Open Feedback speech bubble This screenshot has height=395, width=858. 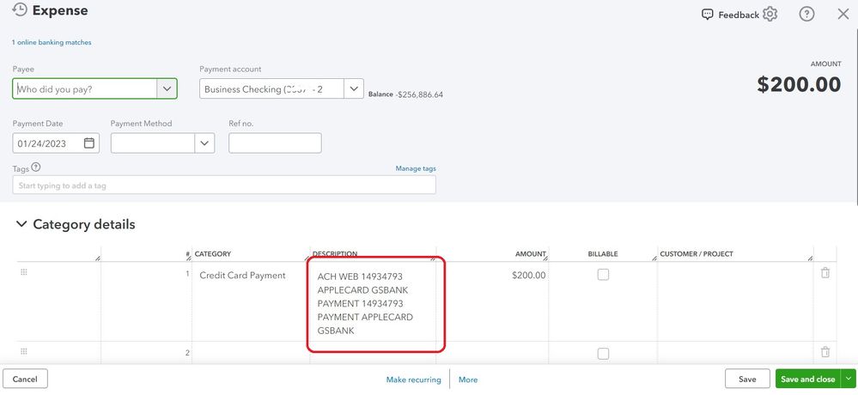707,15
